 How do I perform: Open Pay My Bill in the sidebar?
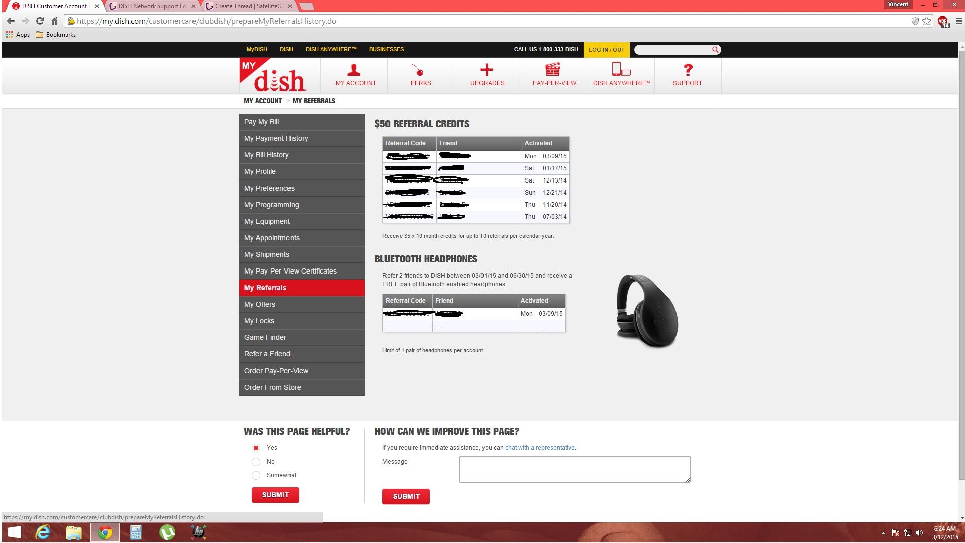pyautogui.click(x=302, y=122)
